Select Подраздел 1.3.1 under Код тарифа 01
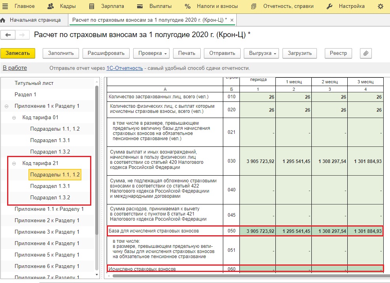 (x=50, y=141)
